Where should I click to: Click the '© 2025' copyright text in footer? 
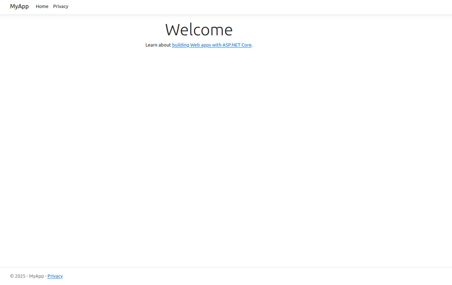coord(17,276)
